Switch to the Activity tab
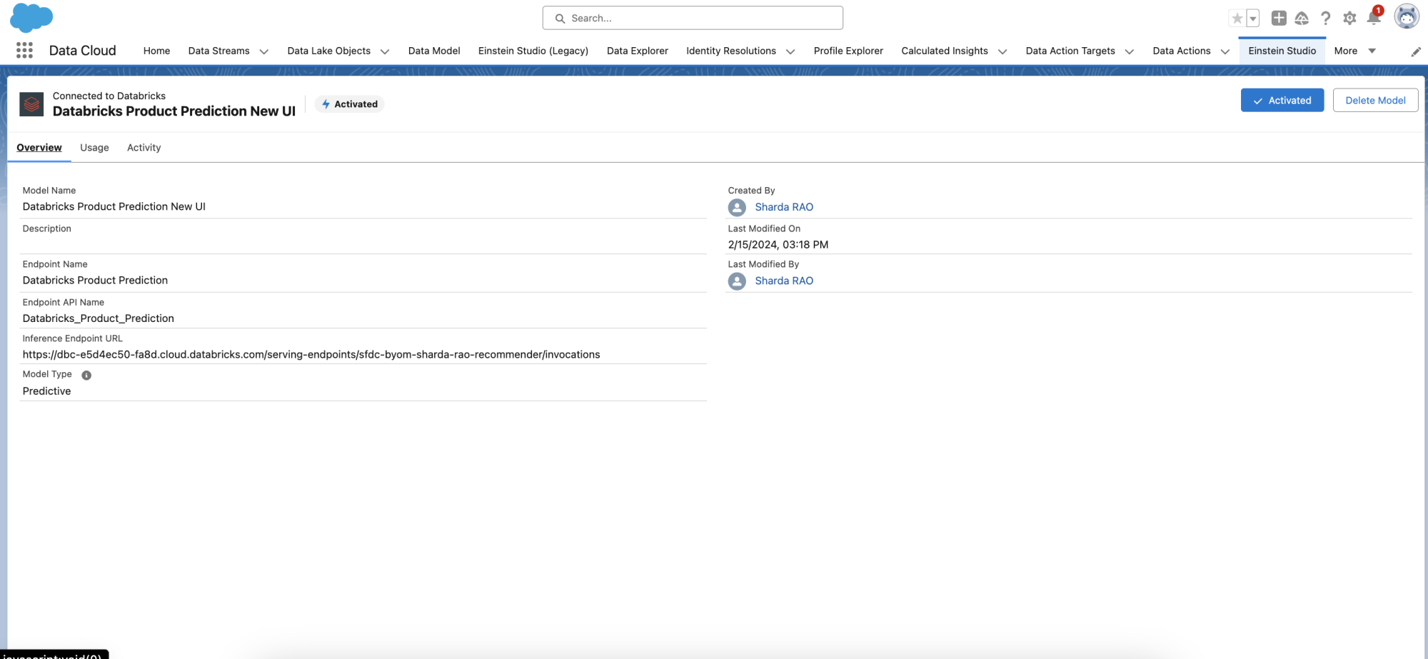Image resolution: width=1428 pixels, height=659 pixels. pos(144,148)
